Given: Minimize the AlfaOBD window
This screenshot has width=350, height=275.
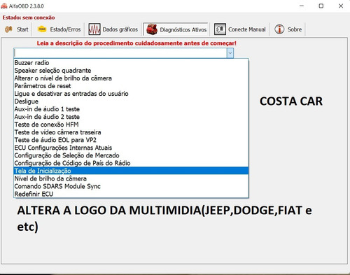Looking at the screenshot, I should click(302, 6).
